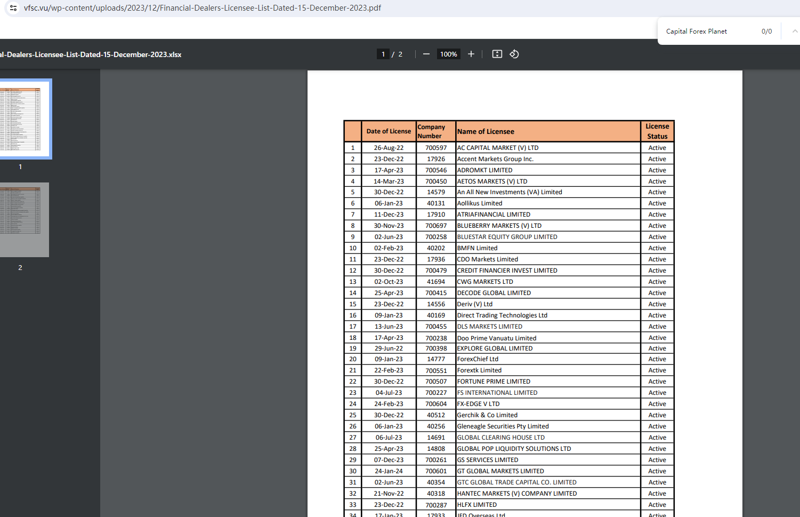
Task: Rotate the PDF counterclockwise
Action: click(x=514, y=54)
